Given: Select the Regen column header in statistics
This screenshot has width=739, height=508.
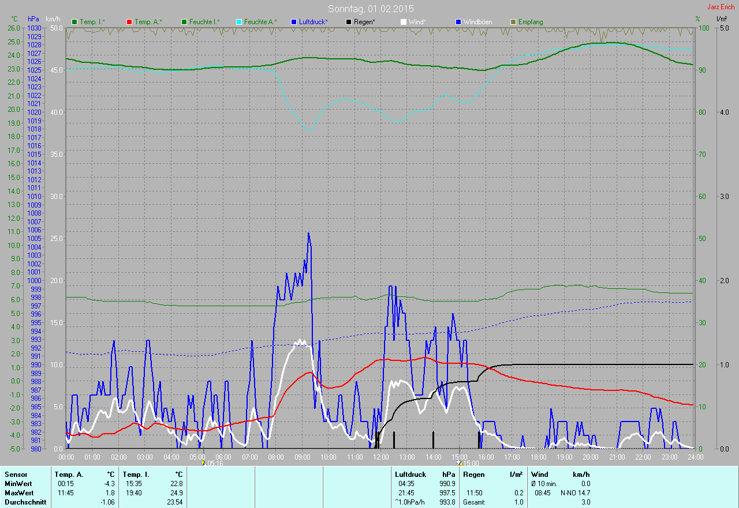Looking at the screenshot, I should click(x=474, y=474).
